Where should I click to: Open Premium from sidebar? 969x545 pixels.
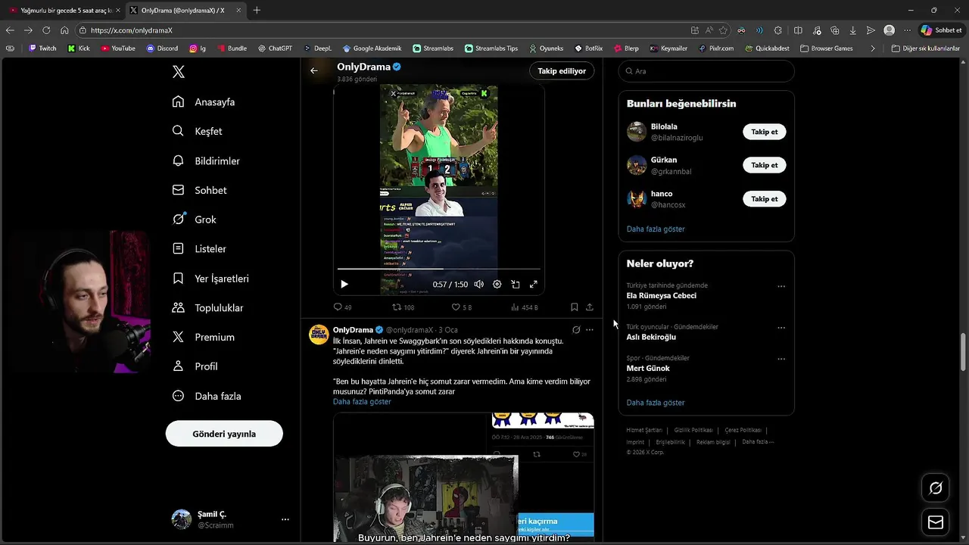[x=204, y=337]
